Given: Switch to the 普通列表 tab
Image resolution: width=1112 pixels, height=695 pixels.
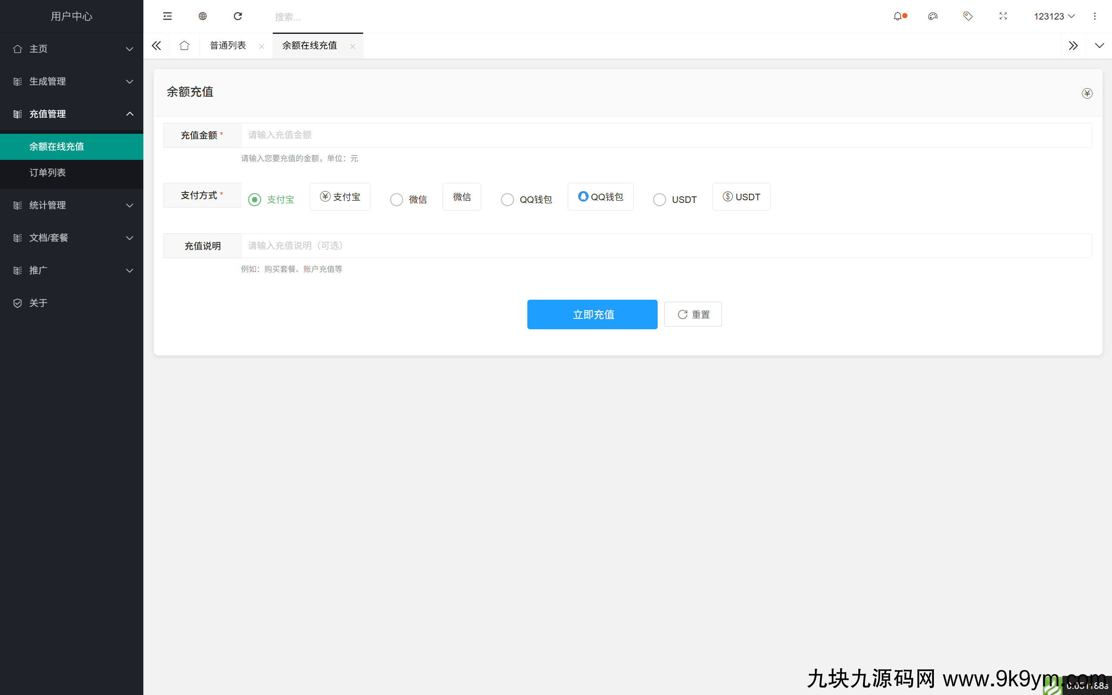Looking at the screenshot, I should [228, 46].
